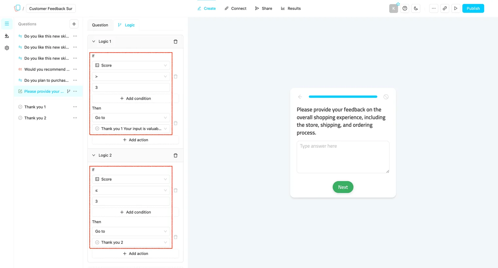Toggle the questions list with the hamburger icon

(7, 24)
